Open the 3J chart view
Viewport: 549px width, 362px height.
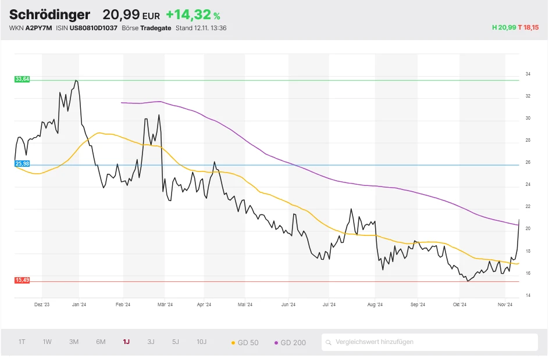151,342
